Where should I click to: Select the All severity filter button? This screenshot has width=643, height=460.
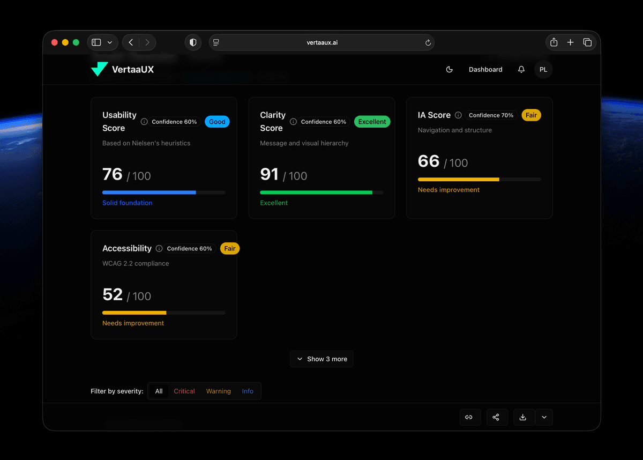158,391
